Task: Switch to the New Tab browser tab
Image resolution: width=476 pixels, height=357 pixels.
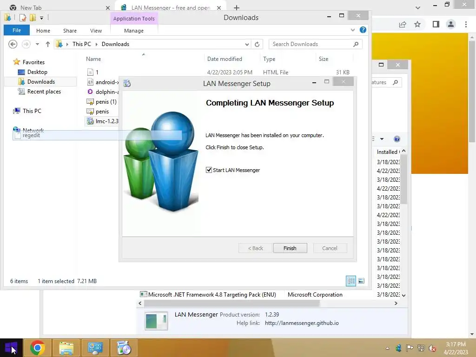Action: coord(31,7)
